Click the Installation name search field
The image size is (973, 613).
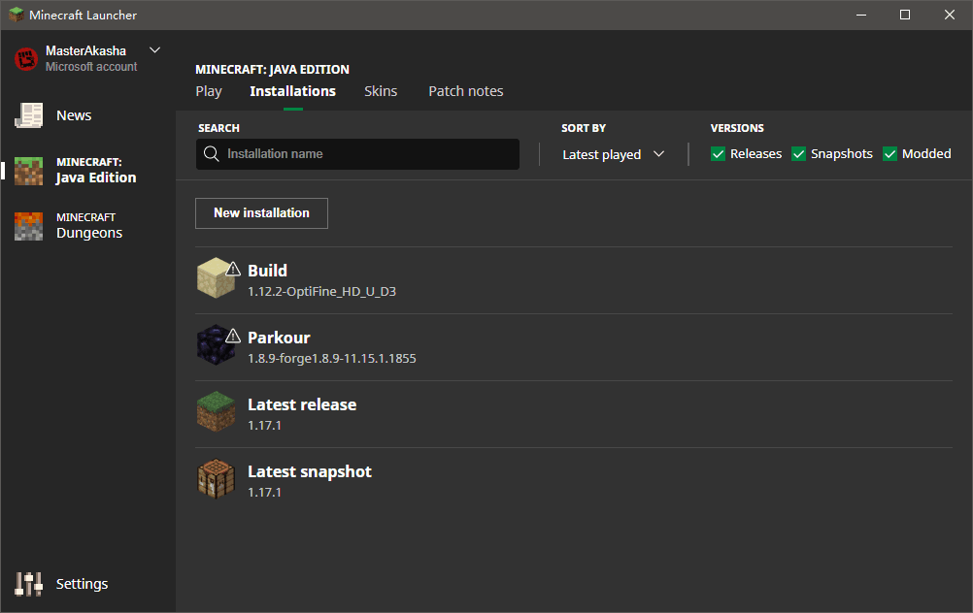(369, 154)
